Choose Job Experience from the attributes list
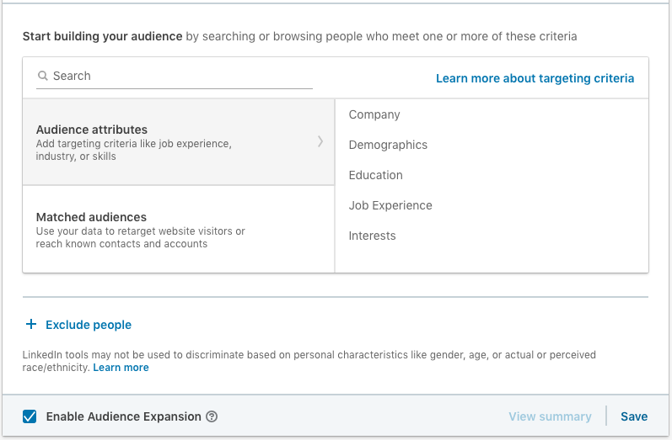The image size is (672, 440). point(390,205)
